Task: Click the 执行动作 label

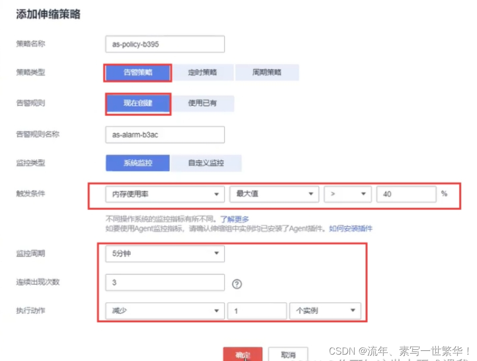Action: point(30,311)
